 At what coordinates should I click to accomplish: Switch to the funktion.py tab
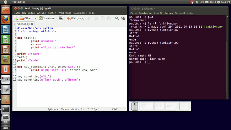pyautogui.click(x=23, y=24)
